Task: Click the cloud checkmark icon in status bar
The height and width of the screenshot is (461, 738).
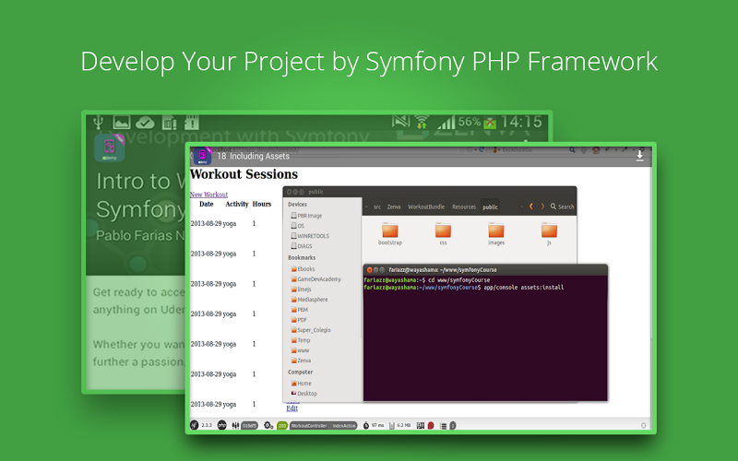Action: click(x=145, y=124)
